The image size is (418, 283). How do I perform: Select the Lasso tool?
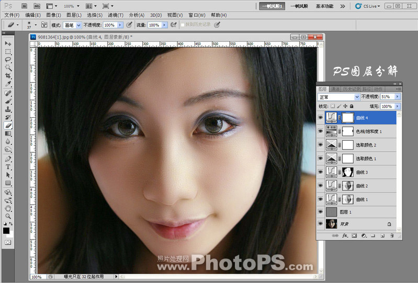pyautogui.click(x=8, y=60)
